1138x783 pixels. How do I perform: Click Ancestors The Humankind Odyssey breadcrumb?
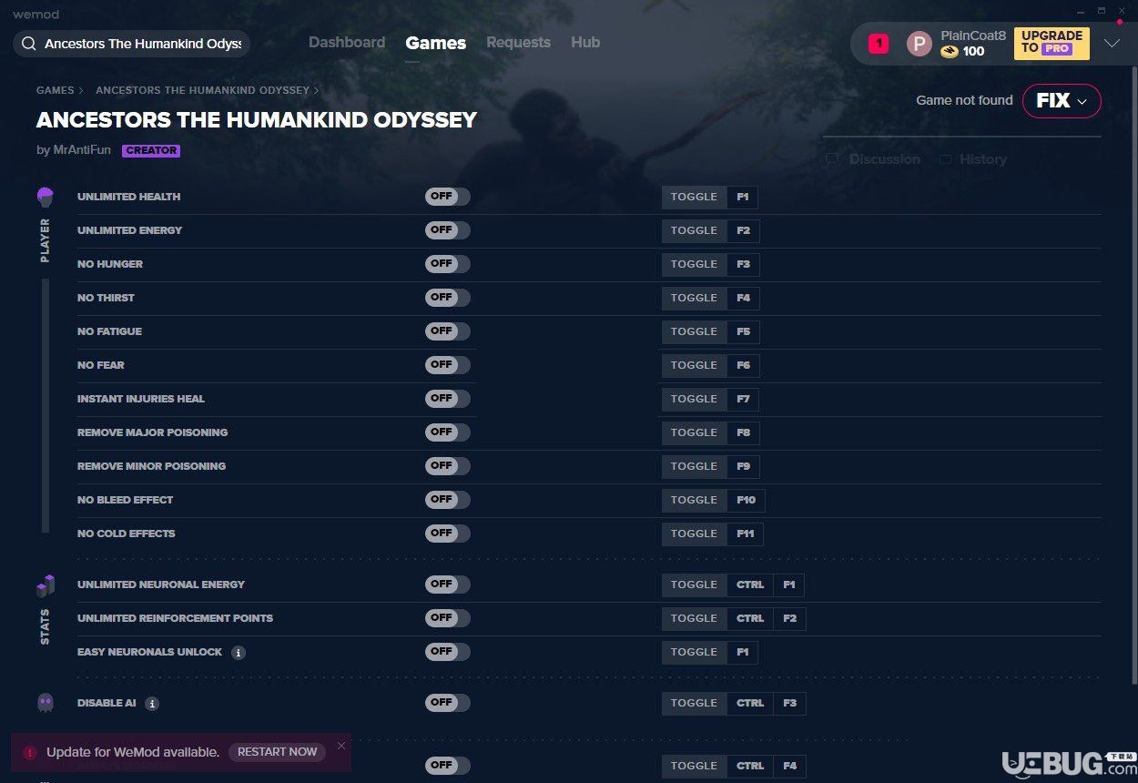pos(202,91)
